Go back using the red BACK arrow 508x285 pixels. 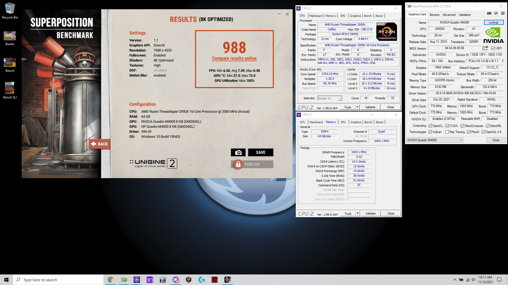99,144
